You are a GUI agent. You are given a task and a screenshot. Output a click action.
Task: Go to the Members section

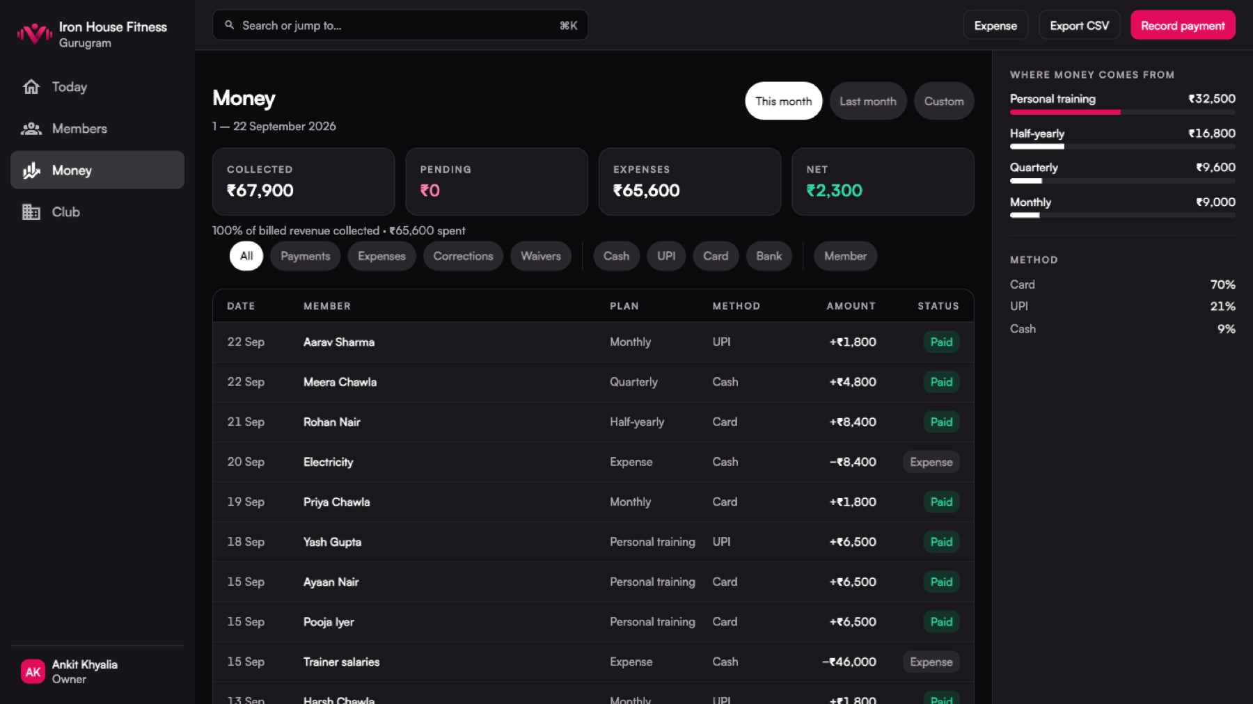pyautogui.click(x=97, y=129)
